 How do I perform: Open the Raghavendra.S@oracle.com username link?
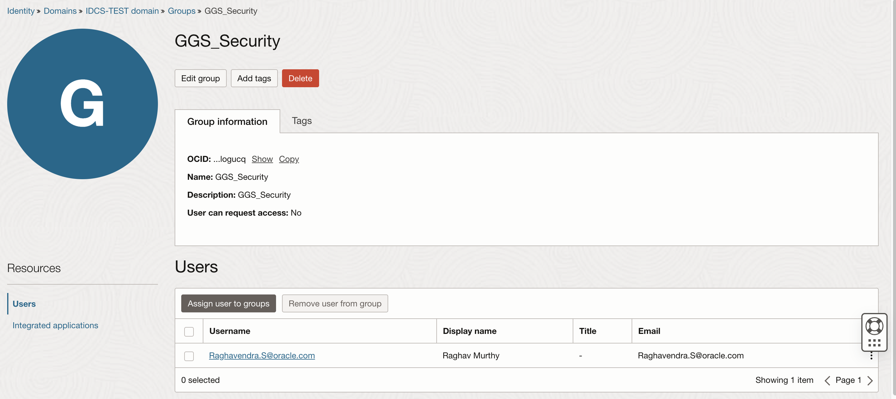(262, 356)
